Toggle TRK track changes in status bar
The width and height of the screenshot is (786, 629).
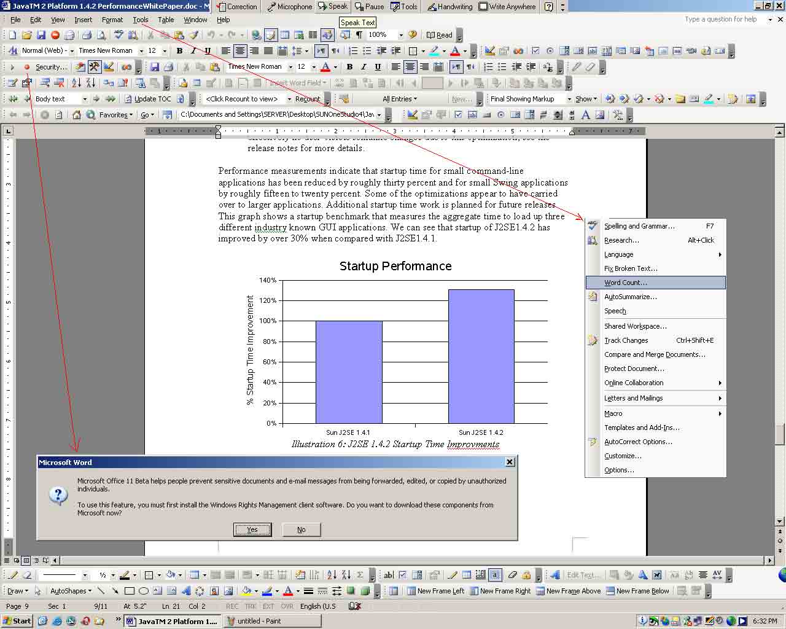point(251,606)
